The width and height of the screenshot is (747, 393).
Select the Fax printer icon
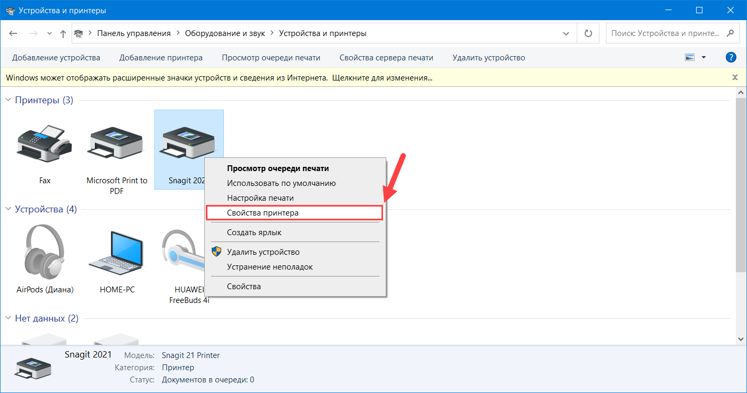[x=45, y=144]
